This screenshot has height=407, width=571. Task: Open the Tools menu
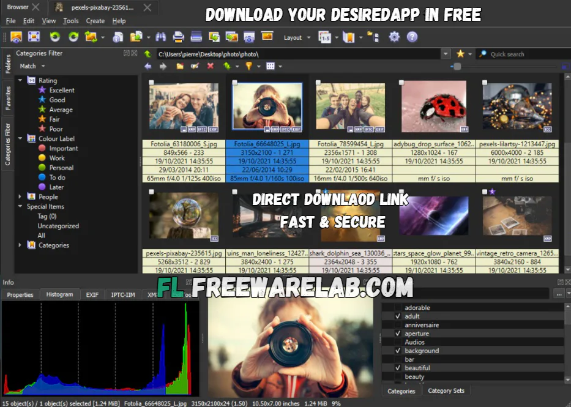point(70,21)
